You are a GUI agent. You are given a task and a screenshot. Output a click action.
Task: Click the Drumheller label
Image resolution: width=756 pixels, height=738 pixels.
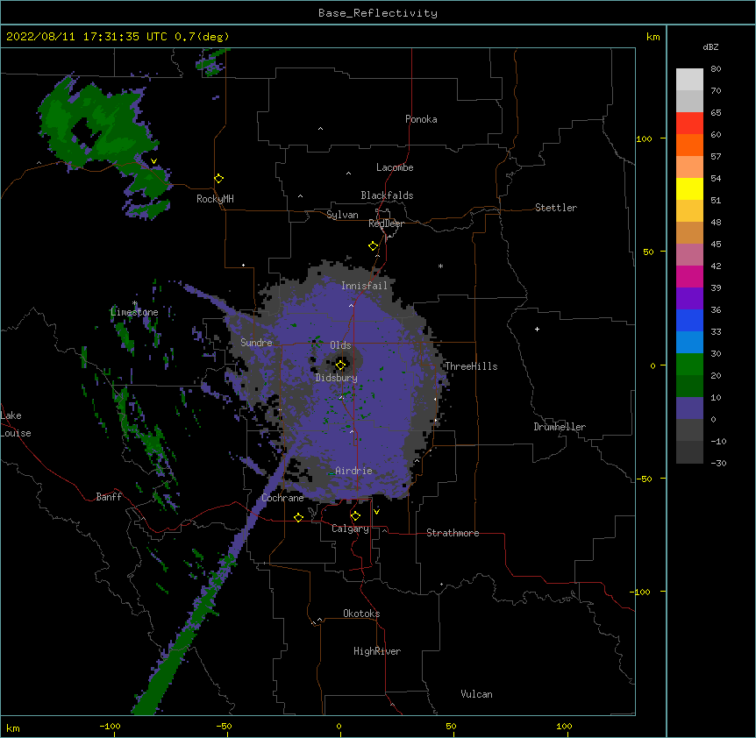[x=560, y=427]
